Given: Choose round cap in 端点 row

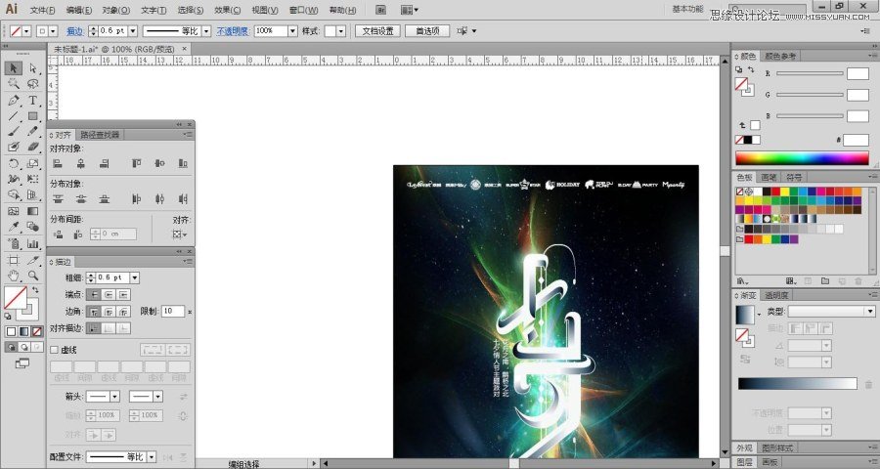Looking at the screenshot, I should click(109, 294).
